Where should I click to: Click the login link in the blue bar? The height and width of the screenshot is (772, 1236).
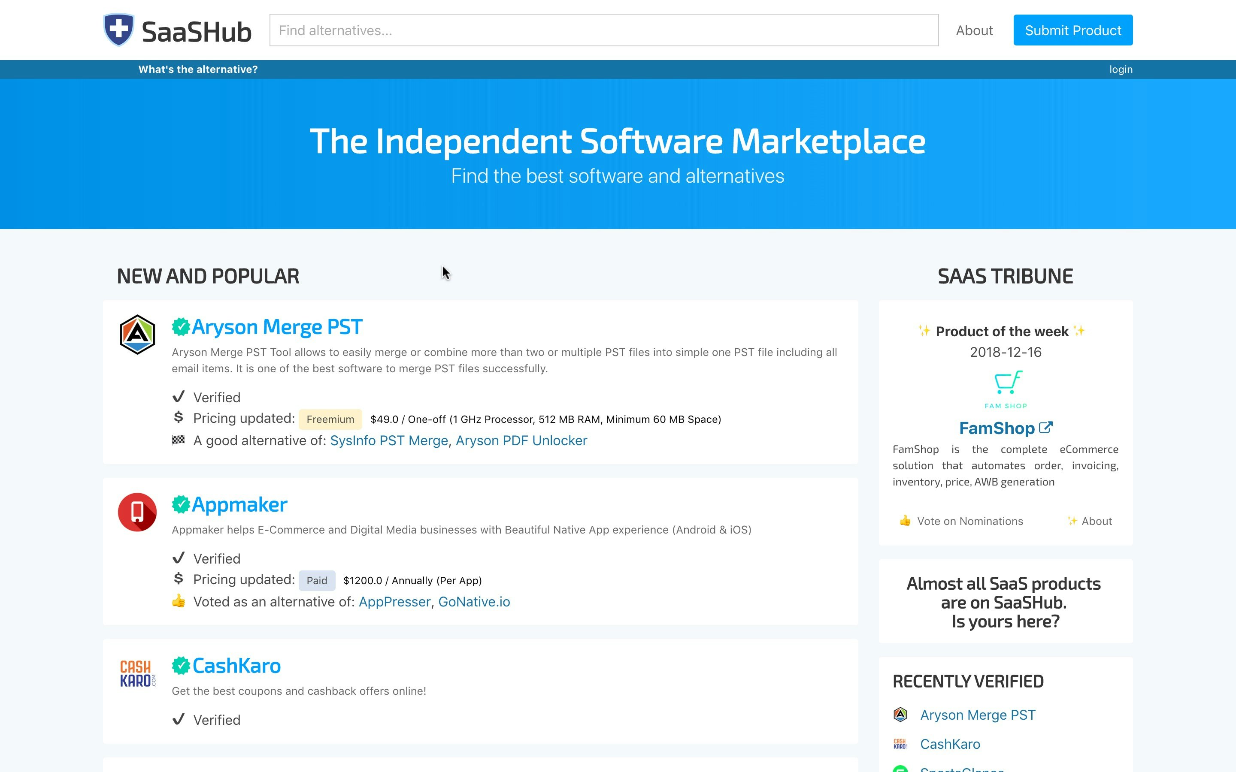[1121, 69]
